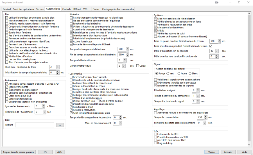This screenshot has height=155, width=253.
Task: Click the Valider button
Action: (212, 152)
